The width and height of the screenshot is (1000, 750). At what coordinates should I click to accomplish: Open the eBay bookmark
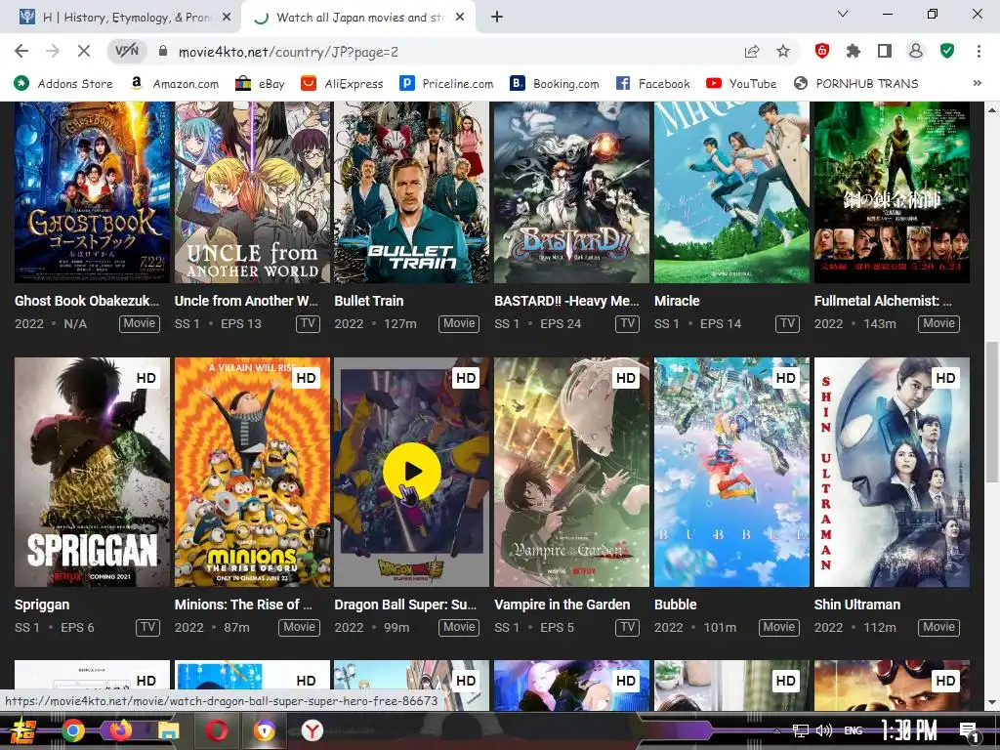pyautogui.click(x=260, y=84)
